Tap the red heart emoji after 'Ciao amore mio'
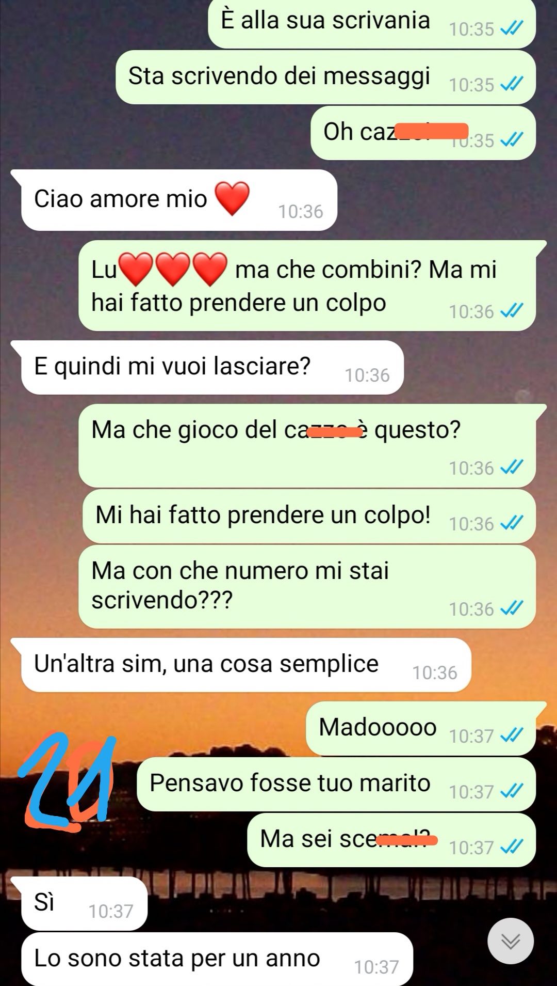Screen dimensions: 557x986 [232, 198]
